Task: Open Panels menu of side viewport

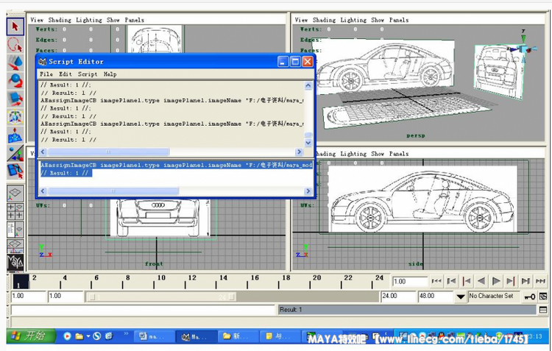Action: pos(399,154)
